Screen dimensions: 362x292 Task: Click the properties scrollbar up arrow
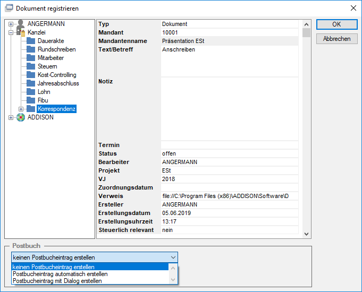(306, 24)
